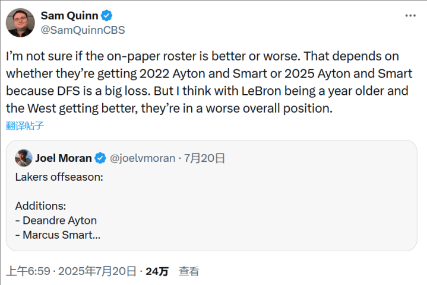Click the "- Deandre Ayton" line
The height and width of the screenshot is (285, 427).
coord(56,220)
